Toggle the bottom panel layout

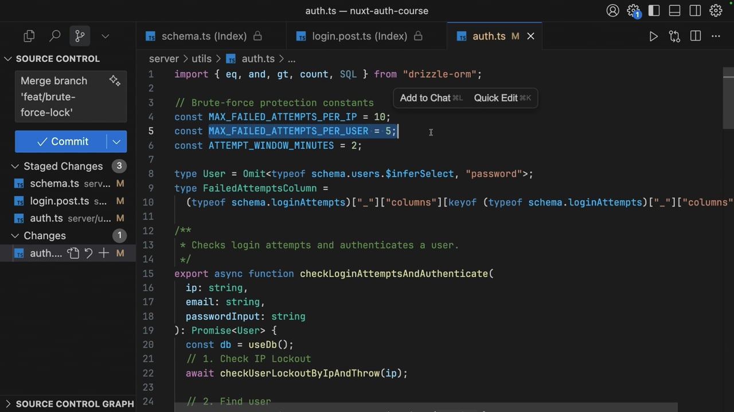[674, 10]
